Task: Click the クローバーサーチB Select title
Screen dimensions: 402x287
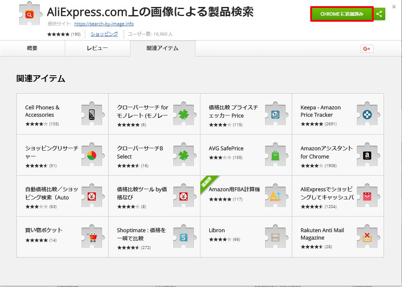Action: pyautogui.click(x=140, y=152)
